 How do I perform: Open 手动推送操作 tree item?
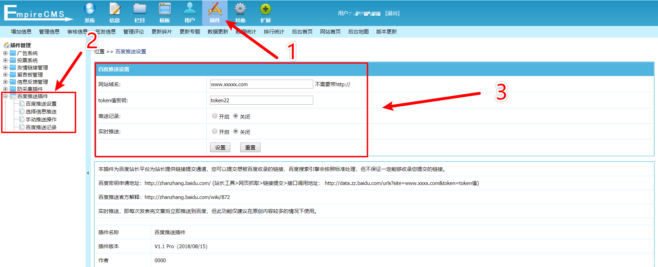(41, 119)
